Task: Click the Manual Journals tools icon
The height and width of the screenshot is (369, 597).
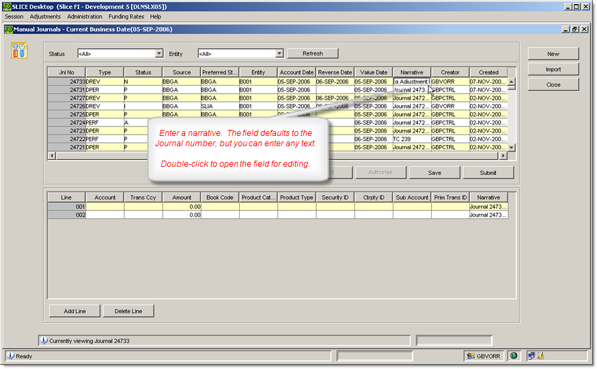Action: point(20,50)
